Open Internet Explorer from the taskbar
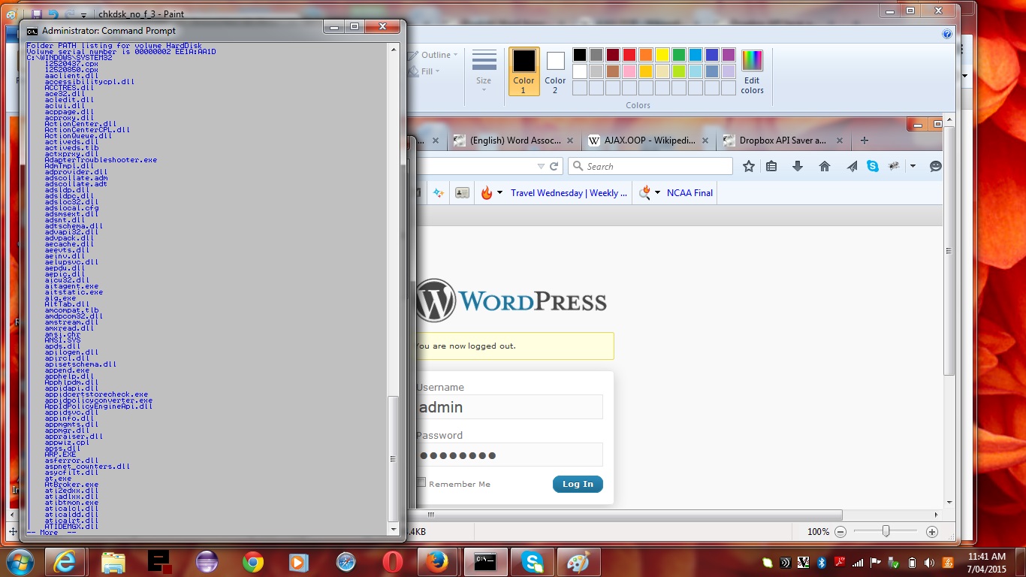The height and width of the screenshot is (577, 1026). pyautogui.click(x=65, y=561)
